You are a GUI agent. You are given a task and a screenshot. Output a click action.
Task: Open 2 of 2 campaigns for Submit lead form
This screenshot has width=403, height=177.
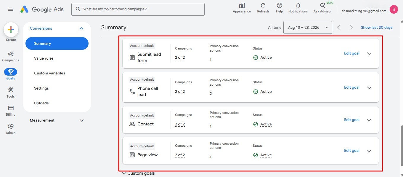180,58
